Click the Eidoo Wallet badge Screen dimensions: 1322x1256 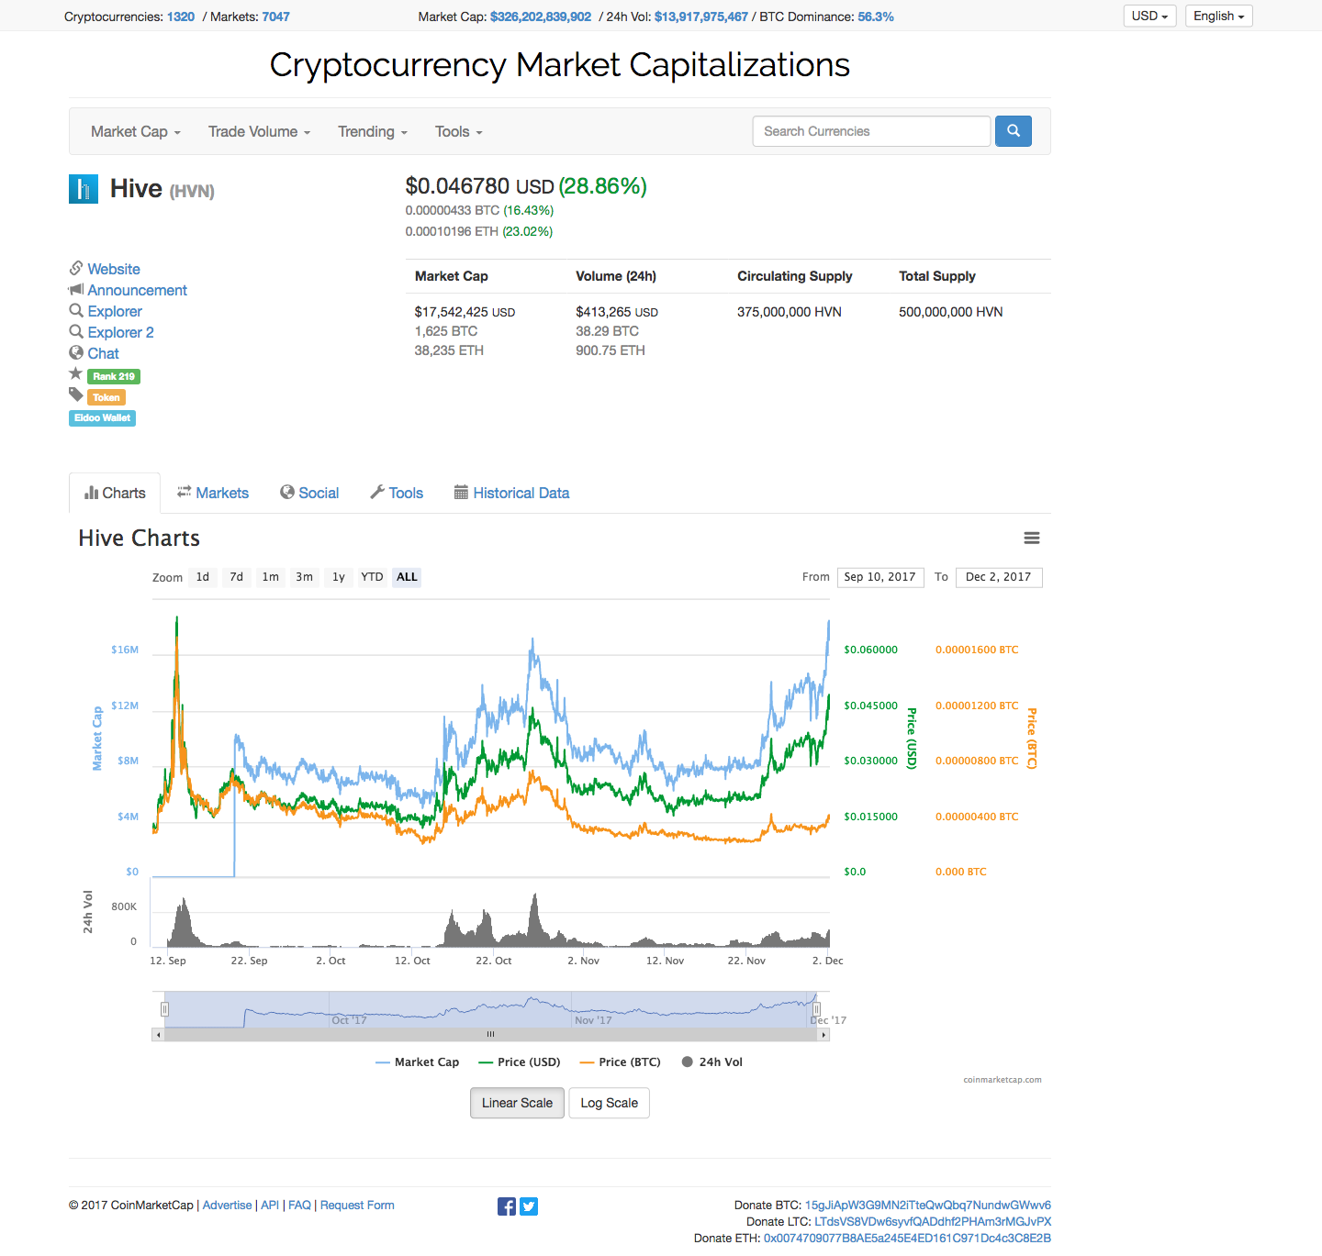click(x=103, y=418)
